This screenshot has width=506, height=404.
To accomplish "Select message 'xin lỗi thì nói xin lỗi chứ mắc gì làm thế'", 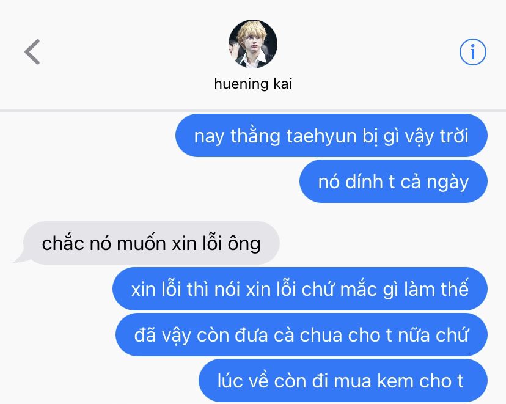I will tap(300, 289).
